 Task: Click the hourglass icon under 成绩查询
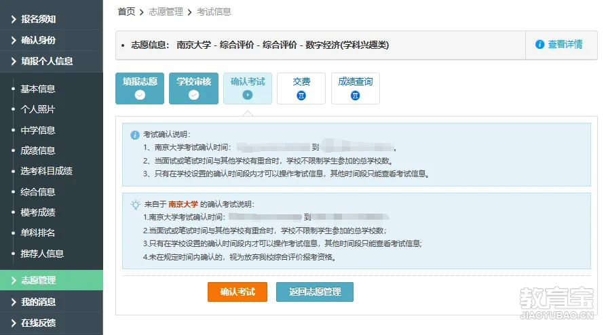(x=355, y=96)
